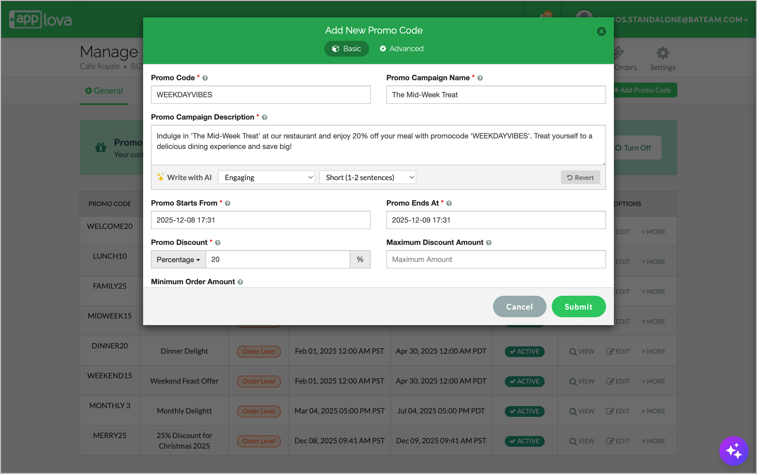Click the Promo Code help question icon
Image resolution: width=757 pixels, height=474 pixels.
205,78
